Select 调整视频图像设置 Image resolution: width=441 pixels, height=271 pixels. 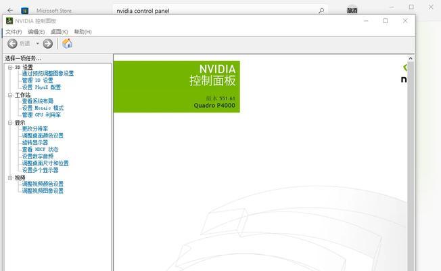[43, 190]
